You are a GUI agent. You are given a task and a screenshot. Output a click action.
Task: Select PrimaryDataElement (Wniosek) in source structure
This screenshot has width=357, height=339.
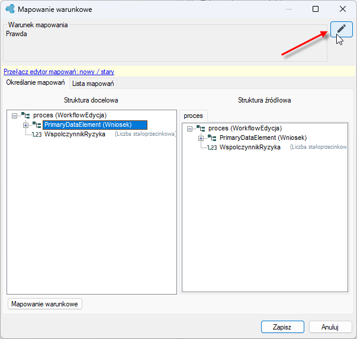(263, 137)
